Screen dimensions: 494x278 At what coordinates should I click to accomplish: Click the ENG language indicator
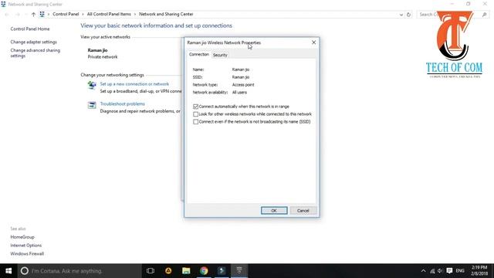pos(460,271)
